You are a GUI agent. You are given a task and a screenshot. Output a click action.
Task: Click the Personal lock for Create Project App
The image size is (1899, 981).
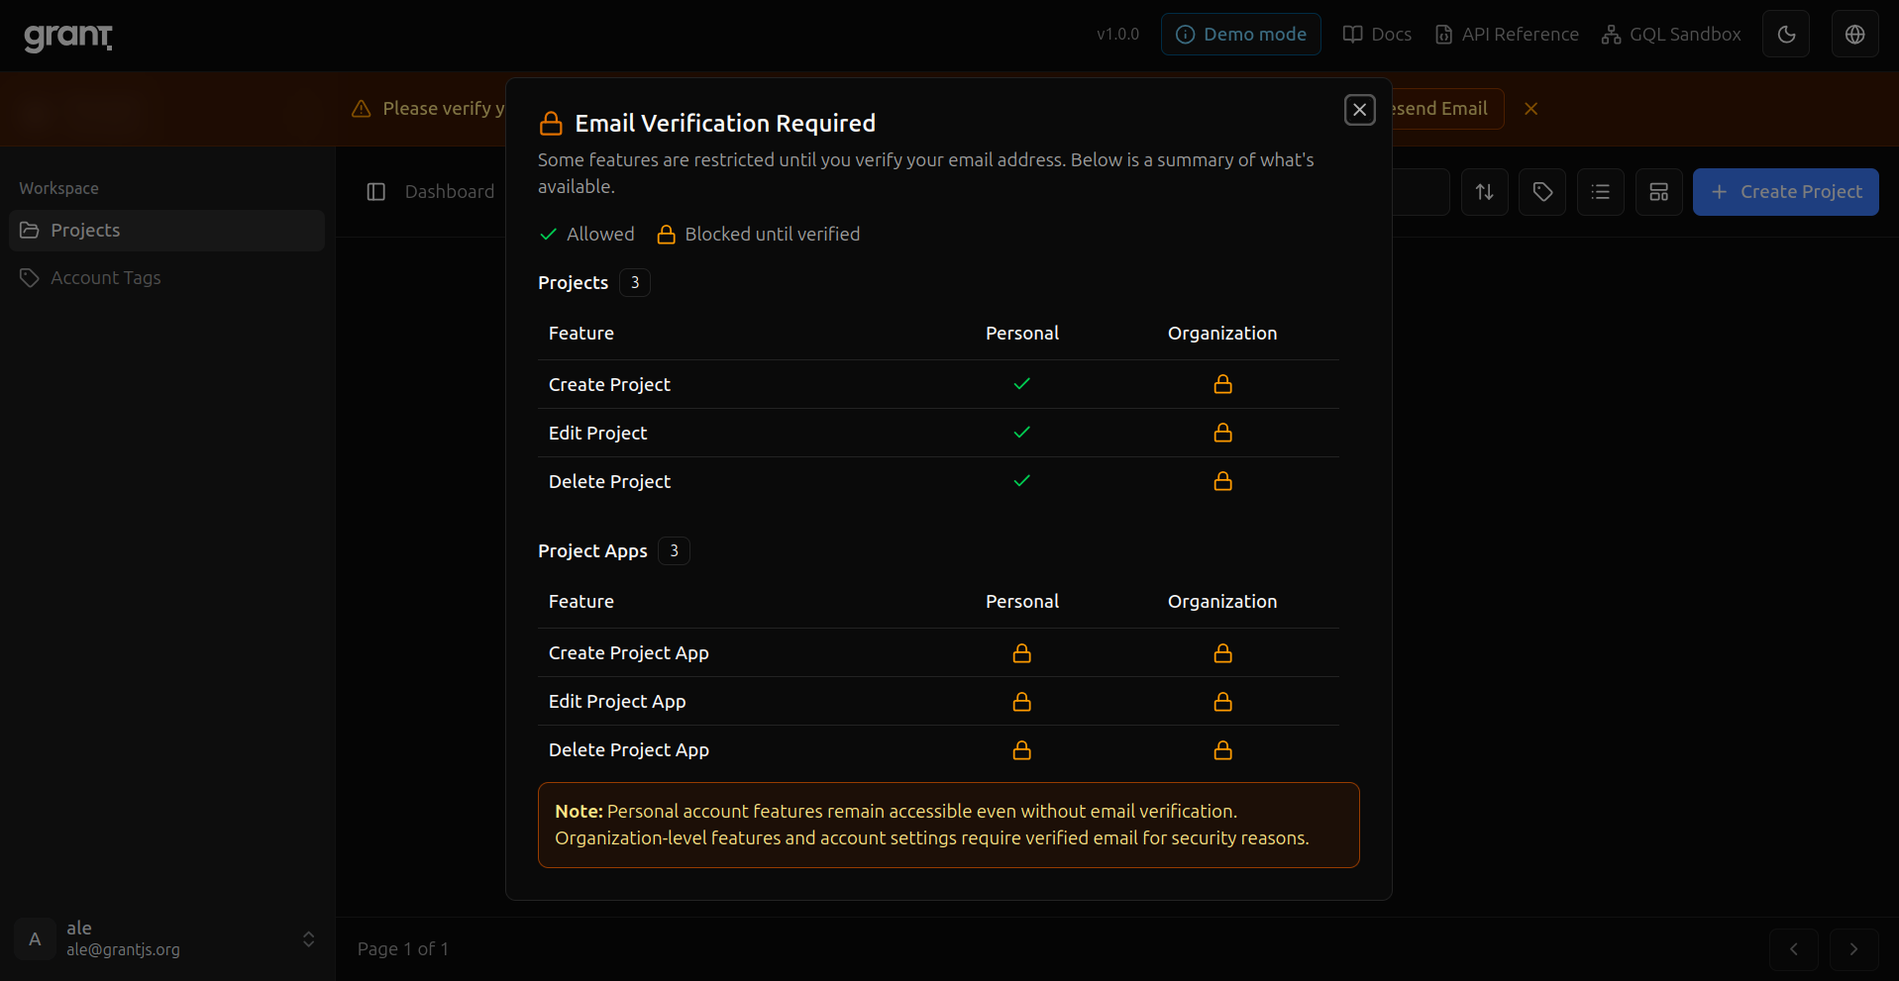point(1021,653)
